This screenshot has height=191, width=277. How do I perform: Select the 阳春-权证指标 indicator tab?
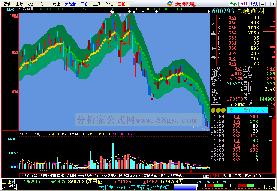pyautogui.click(x=52, y=176)
